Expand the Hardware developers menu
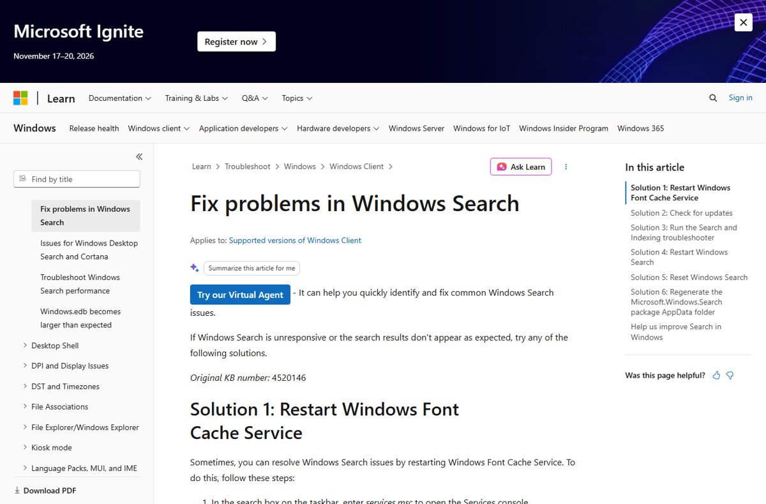The image size is (766, 504). click(338, 128)
